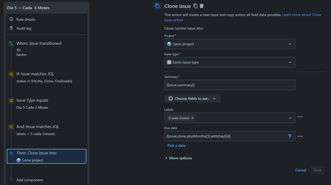
Task: Open the Due date help question mark
Action: click(x=290, y=136)
